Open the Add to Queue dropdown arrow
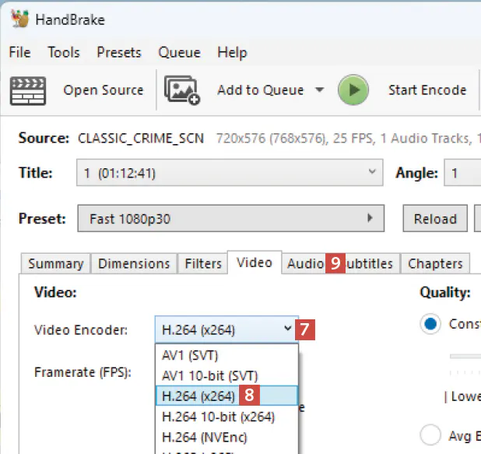Screen dimensions: 481x454 319,90
